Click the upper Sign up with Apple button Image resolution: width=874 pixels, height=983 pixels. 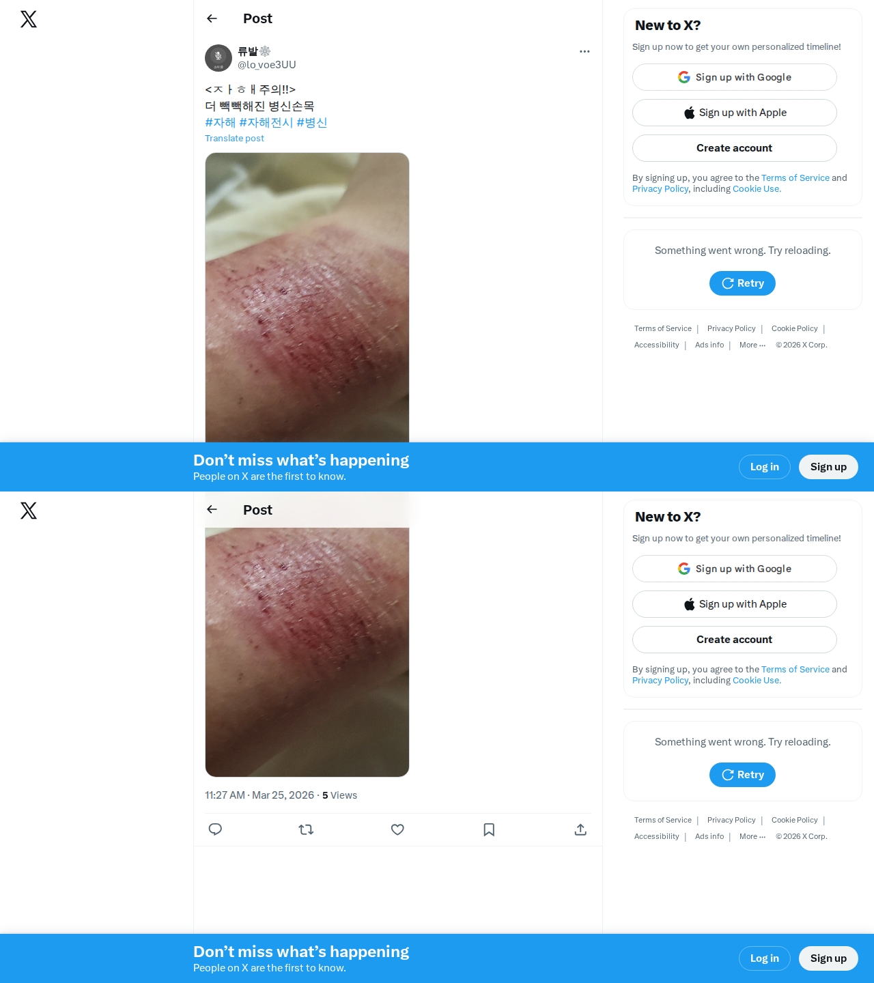pyautogui.click(x=735, y=113)
